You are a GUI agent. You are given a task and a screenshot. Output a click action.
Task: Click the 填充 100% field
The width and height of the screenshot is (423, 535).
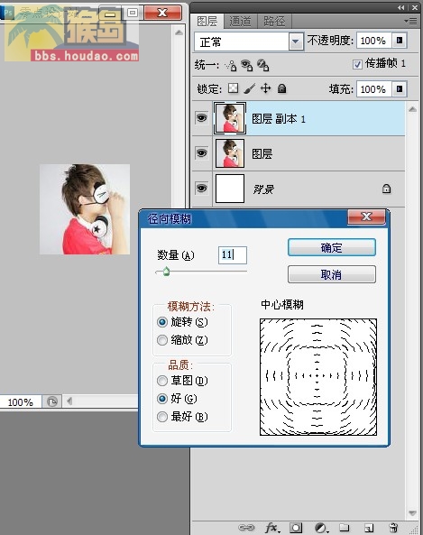(374, 89)
